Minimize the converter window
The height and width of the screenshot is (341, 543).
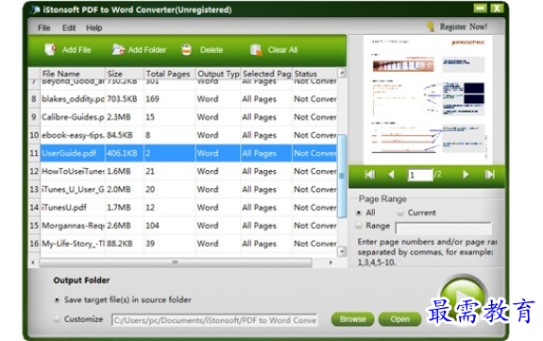pyautogui.click(x=481, y=8)
